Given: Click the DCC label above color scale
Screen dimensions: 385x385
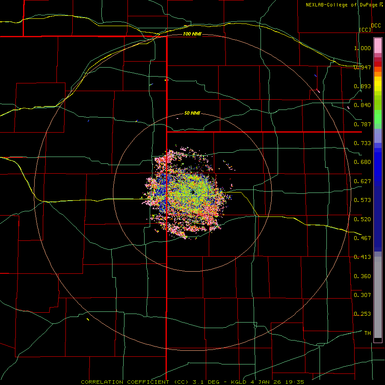Looking at the screenshot, I should [x=376, y=26].
